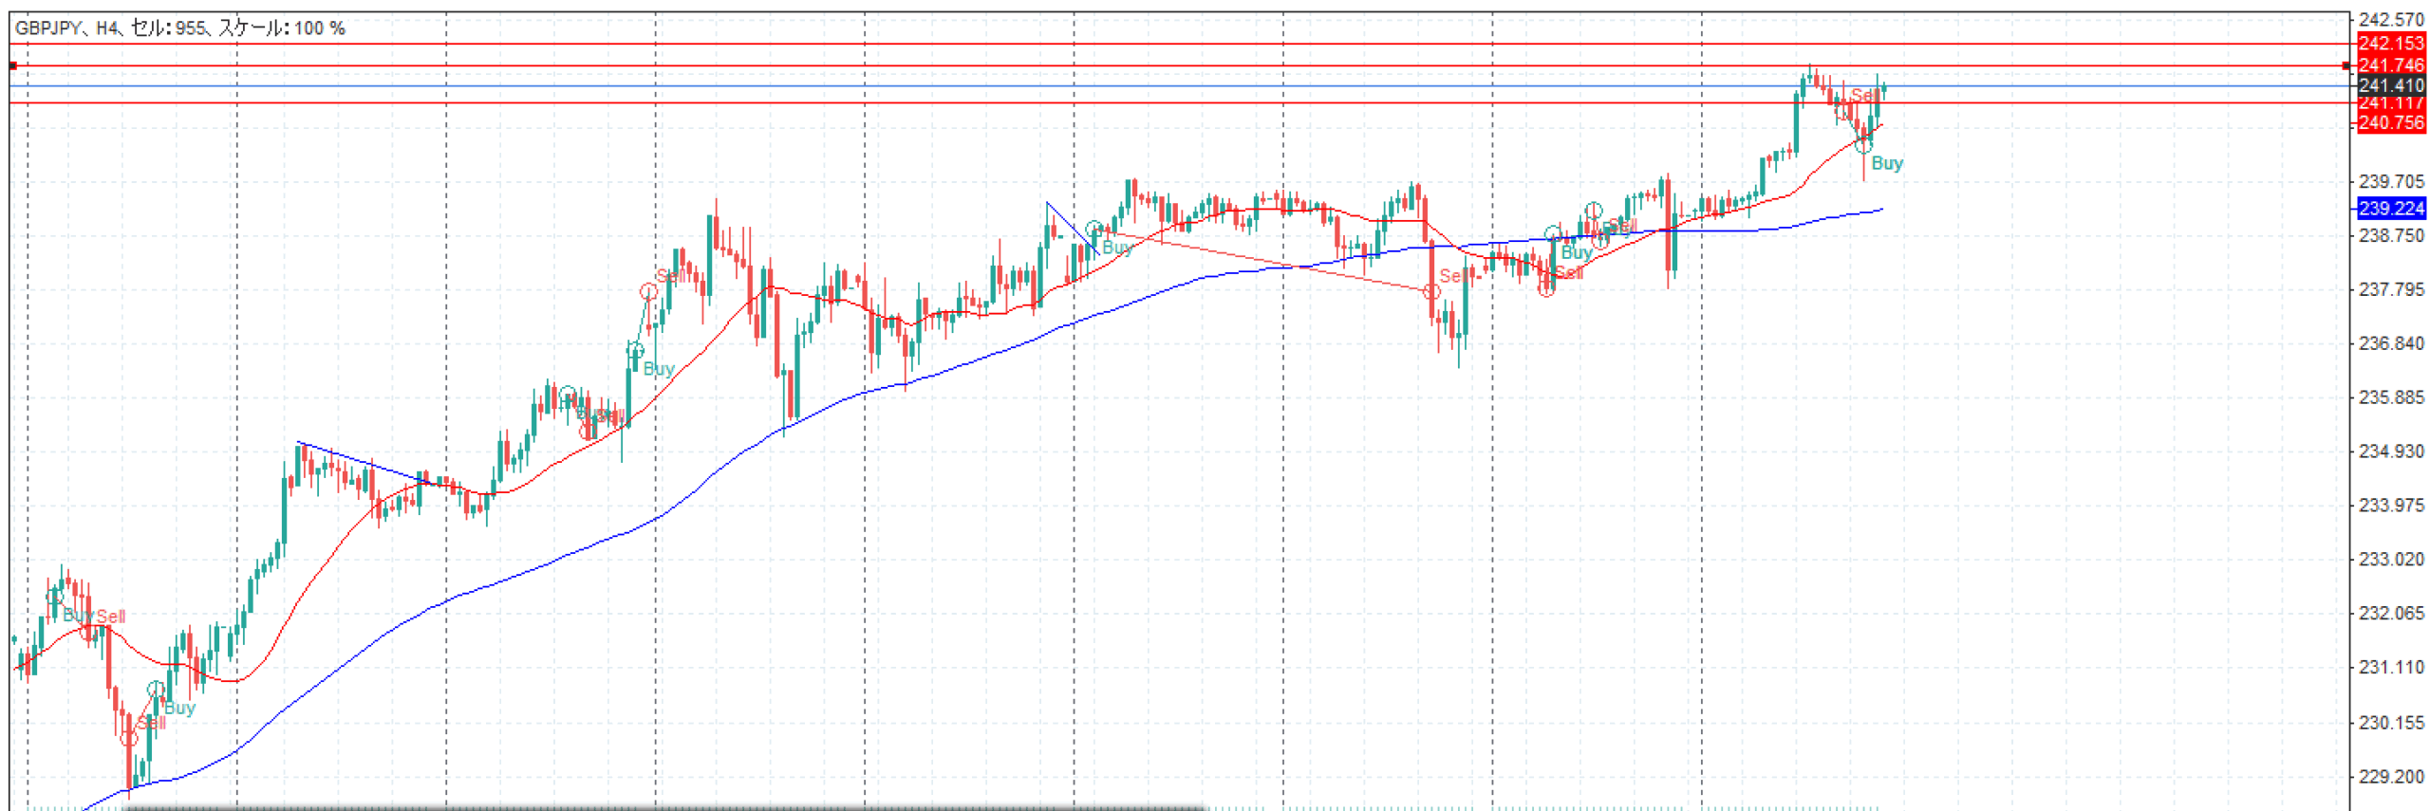Screen dimensions: 2430x811
Task: Click the red 240.756 price level label
Action: (x=2390, y=123)
